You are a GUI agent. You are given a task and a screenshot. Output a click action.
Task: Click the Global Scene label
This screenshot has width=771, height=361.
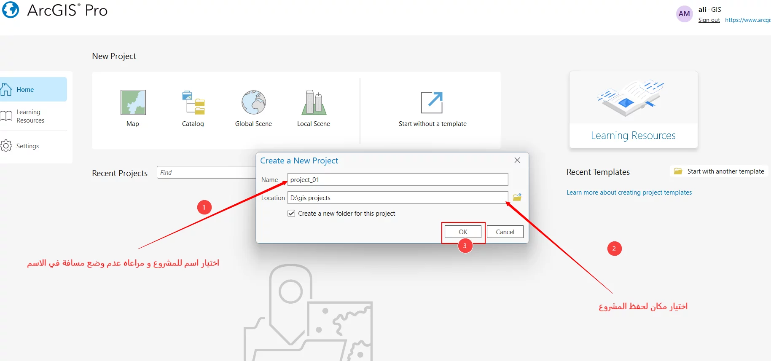click(253, 123)
